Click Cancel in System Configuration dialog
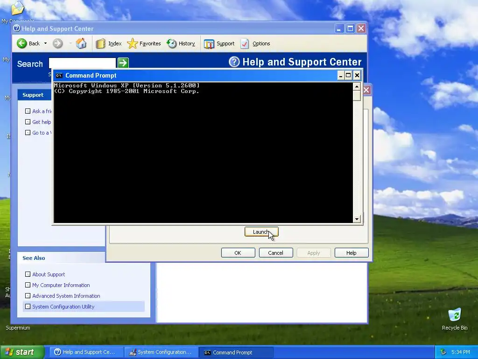478x359 pixels. (275, 253)
